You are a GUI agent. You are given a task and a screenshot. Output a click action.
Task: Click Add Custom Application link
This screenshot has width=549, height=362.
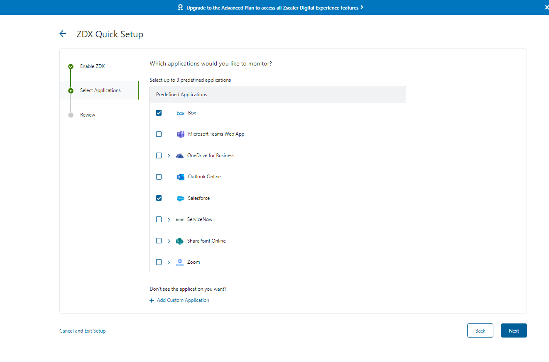pyautogui.click(x=183, y=300)
